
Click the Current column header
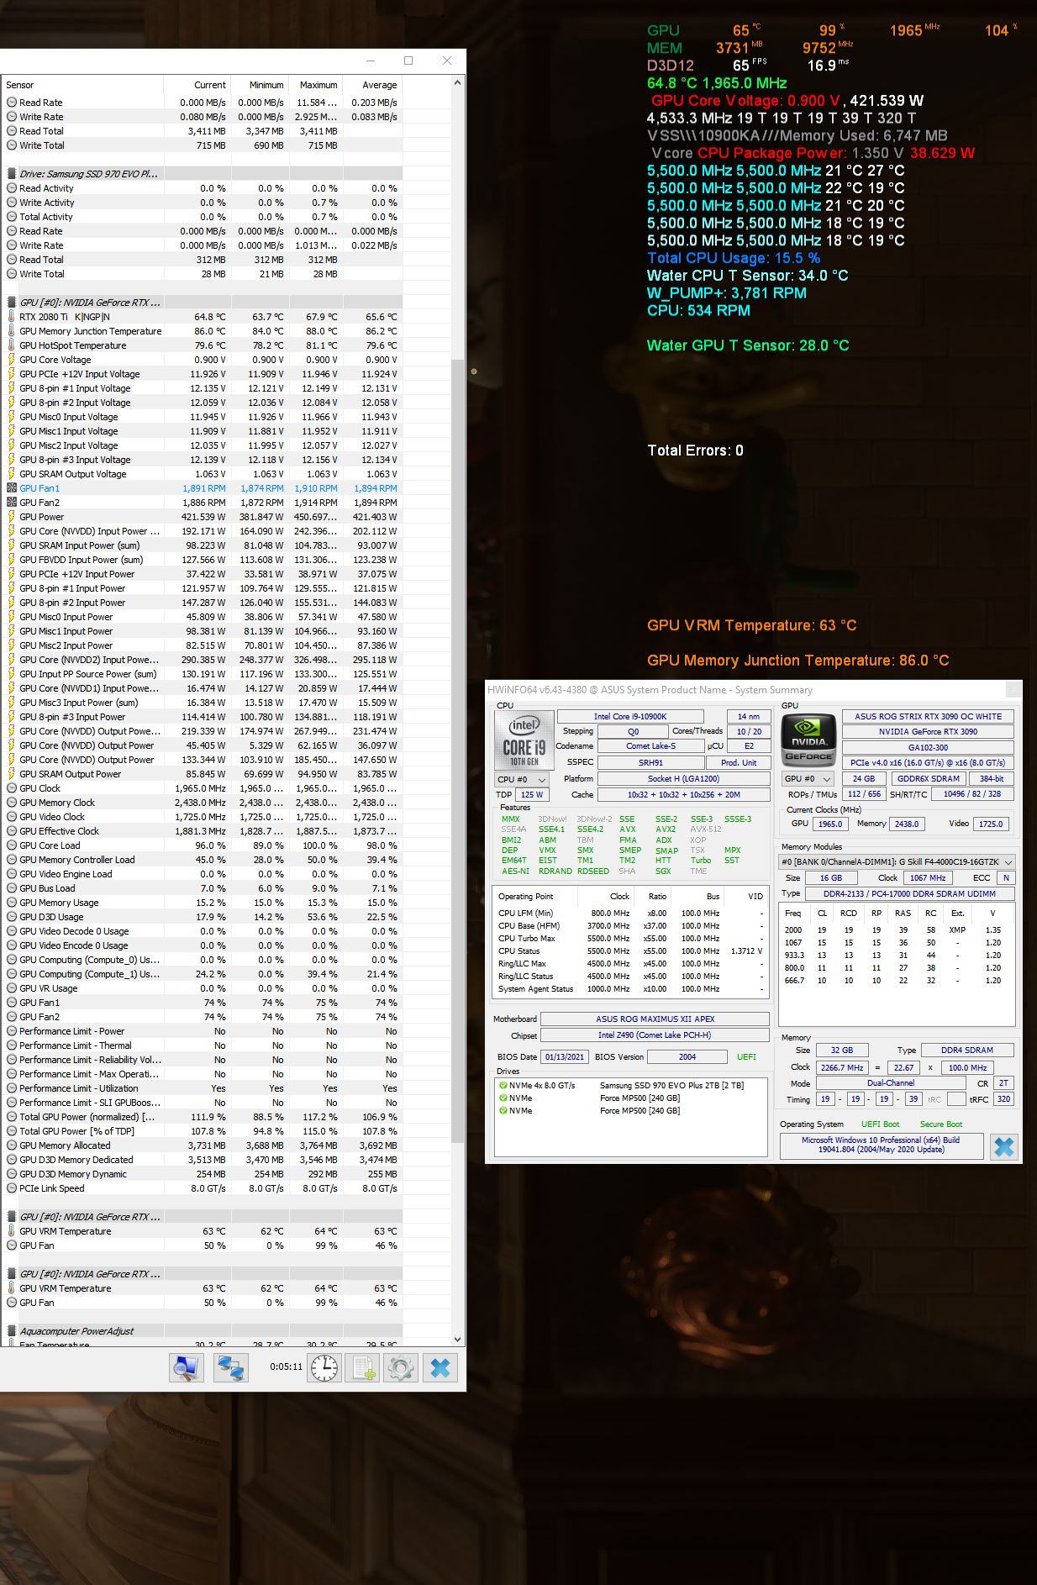click(x=197, y=85)
